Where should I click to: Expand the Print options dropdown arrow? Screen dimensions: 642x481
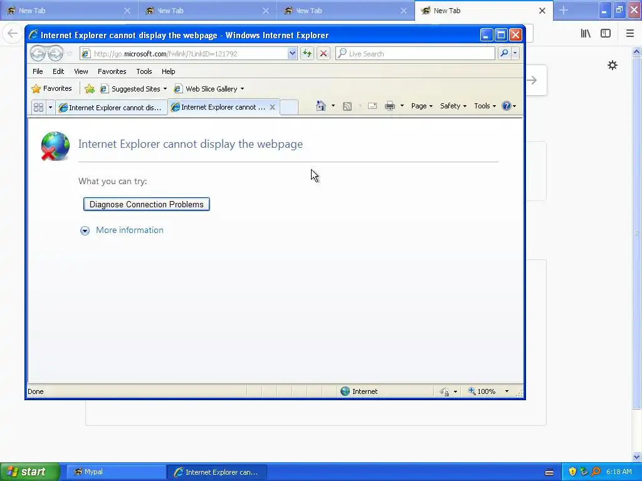pyautogui.click(x=402, y=106)
